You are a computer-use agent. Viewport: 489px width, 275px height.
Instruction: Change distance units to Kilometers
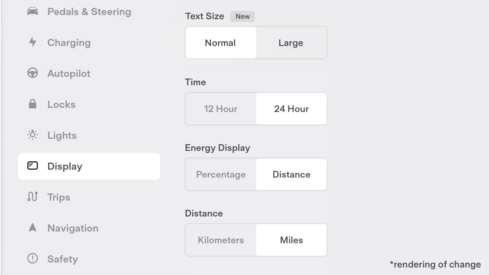click(x=221, y=240)
